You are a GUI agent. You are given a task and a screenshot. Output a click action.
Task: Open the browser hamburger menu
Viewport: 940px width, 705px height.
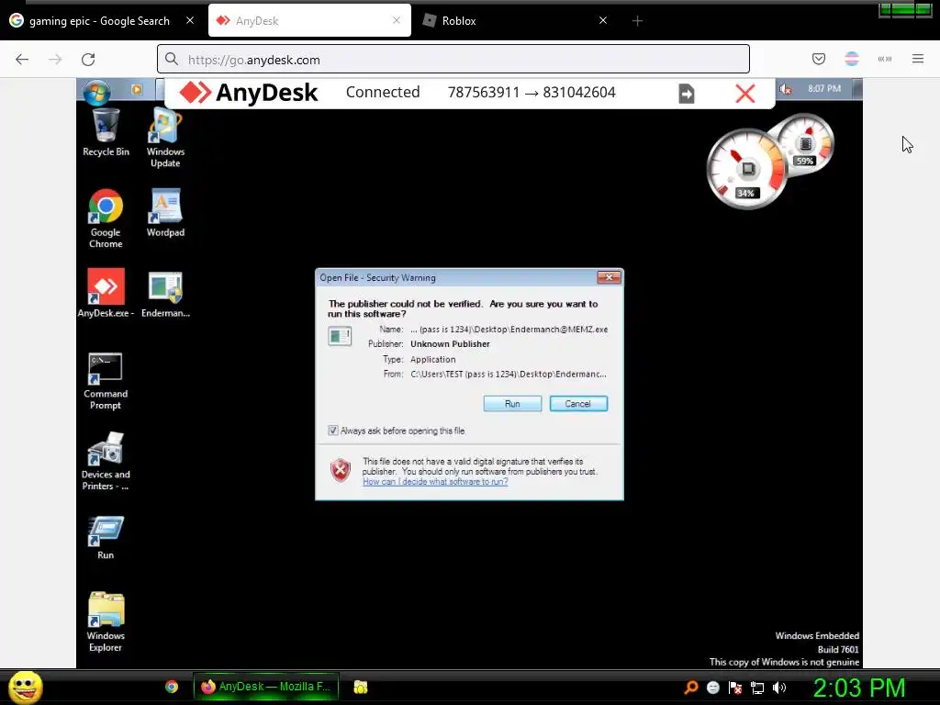tap(918, 59)
